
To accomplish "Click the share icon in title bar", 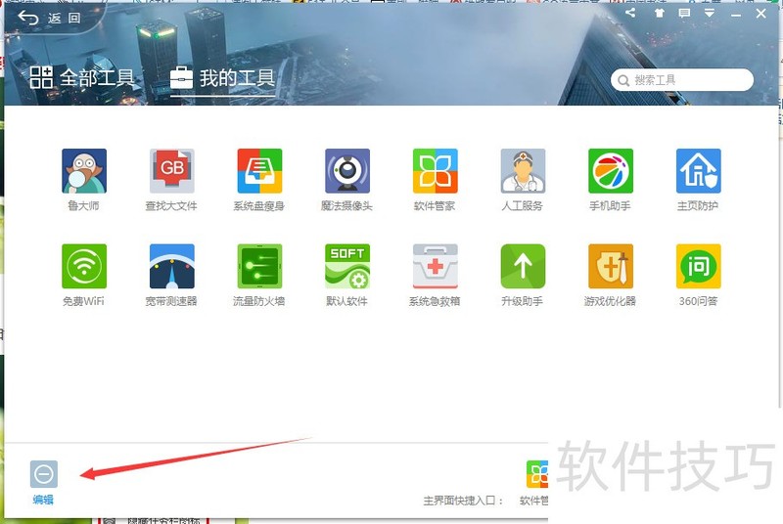I will pos(630,13).
